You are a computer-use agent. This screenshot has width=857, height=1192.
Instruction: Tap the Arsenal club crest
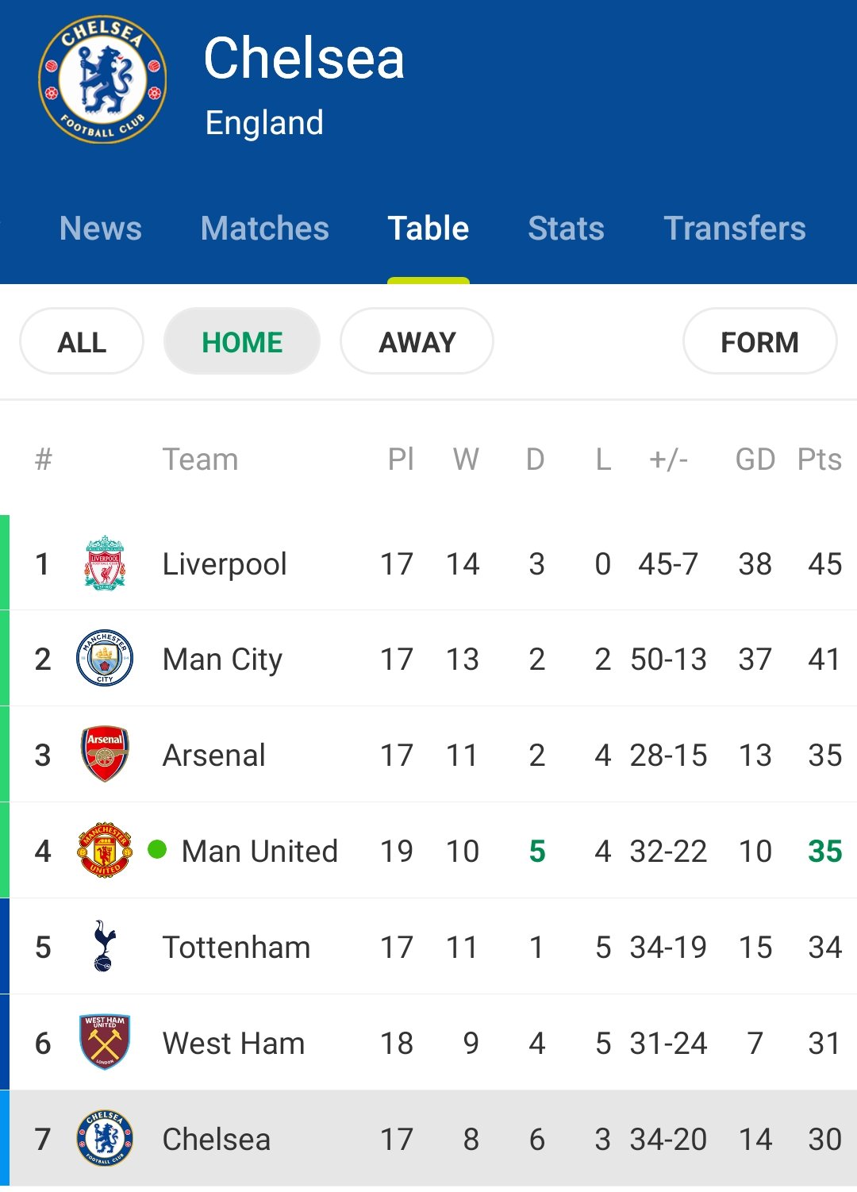pyautogui.click(x=105, y=754)
